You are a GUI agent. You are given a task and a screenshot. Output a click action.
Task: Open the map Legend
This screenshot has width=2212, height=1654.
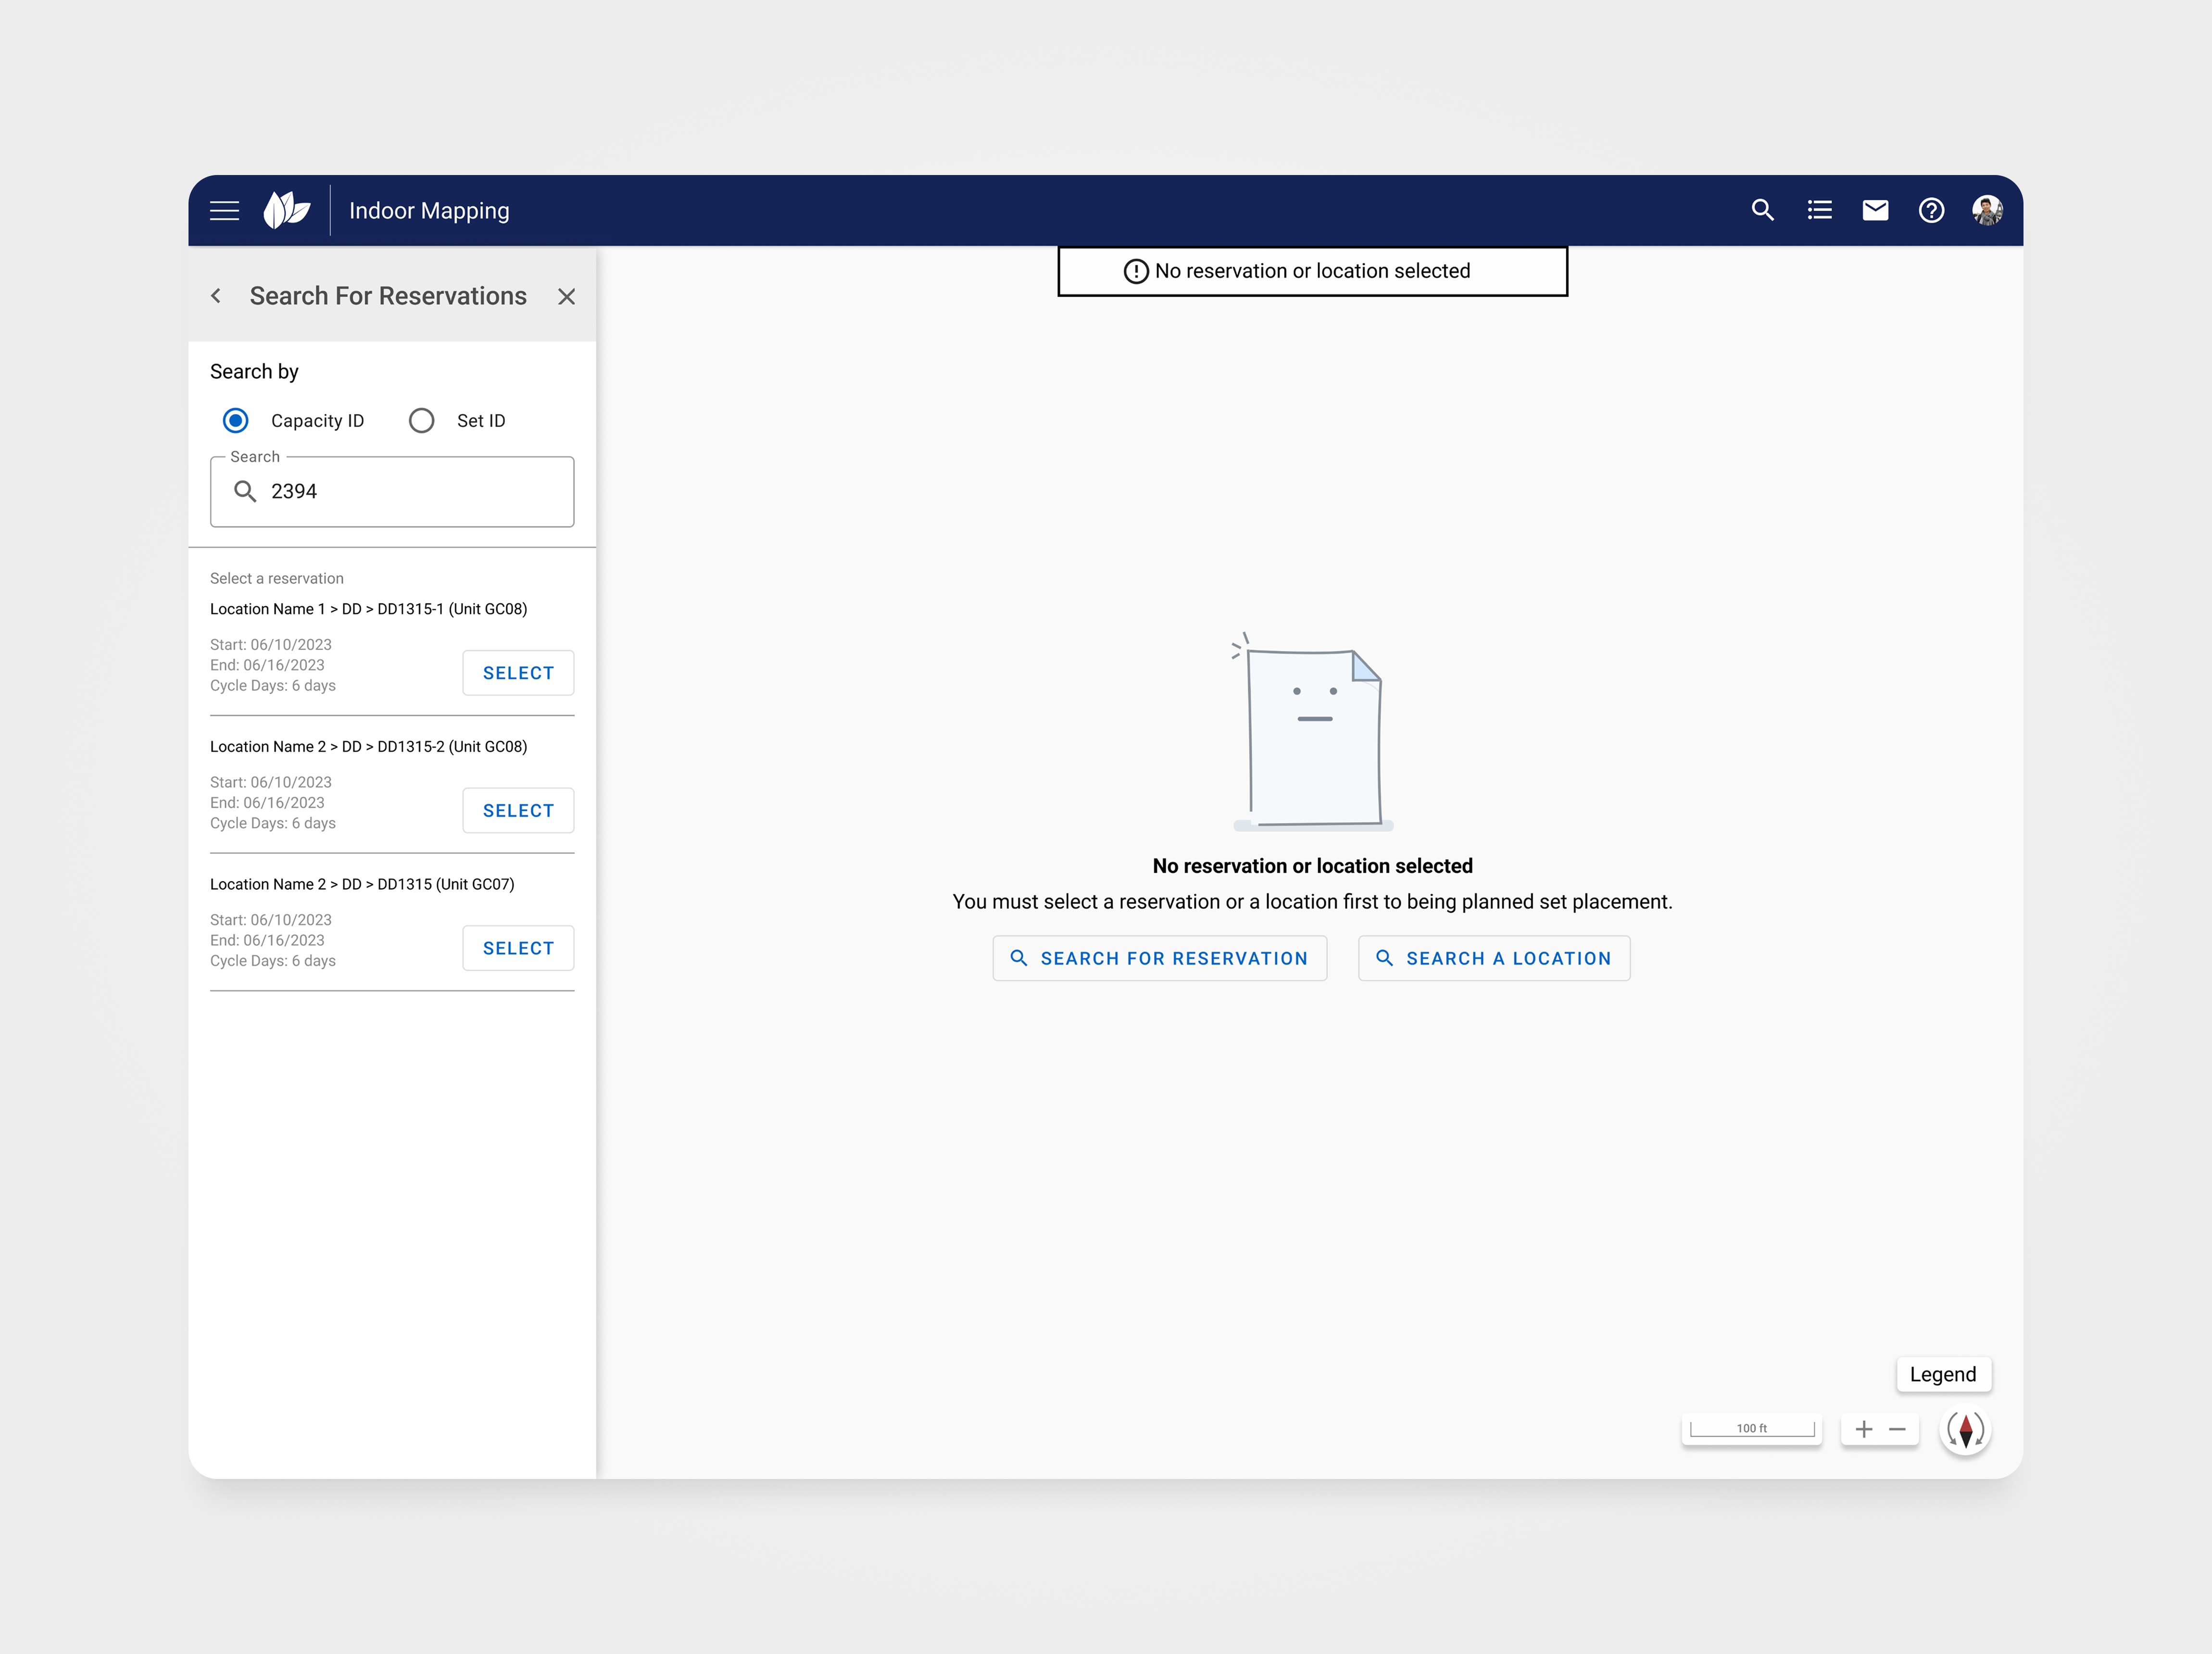click(1942, 1375)
